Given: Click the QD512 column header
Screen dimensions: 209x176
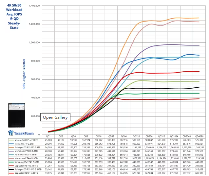Looking at the screenshot, I should click(x=161, y=136).
